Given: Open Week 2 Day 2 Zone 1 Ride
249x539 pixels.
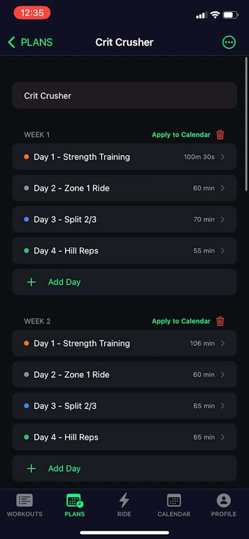Looking at the screenshot, I should 124,375.
